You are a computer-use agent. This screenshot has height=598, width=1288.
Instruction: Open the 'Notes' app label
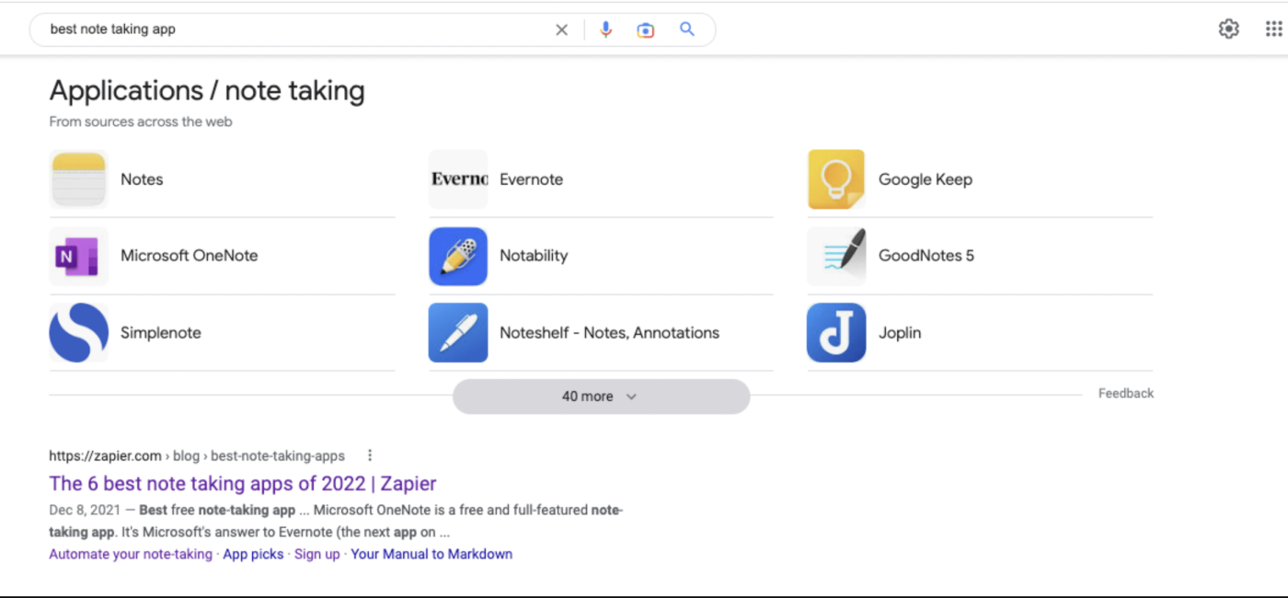pos(142,179)
